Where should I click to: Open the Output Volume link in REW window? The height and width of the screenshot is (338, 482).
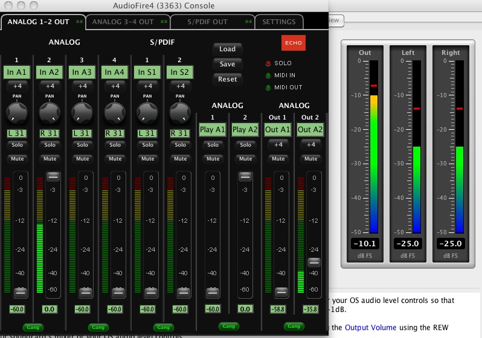(x=370, y=328)
